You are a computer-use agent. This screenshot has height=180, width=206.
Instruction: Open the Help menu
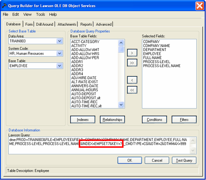pos(53,14)
